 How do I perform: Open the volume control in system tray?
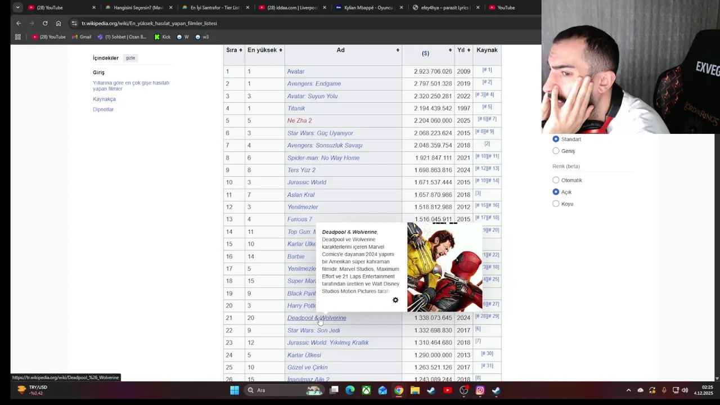685,390
